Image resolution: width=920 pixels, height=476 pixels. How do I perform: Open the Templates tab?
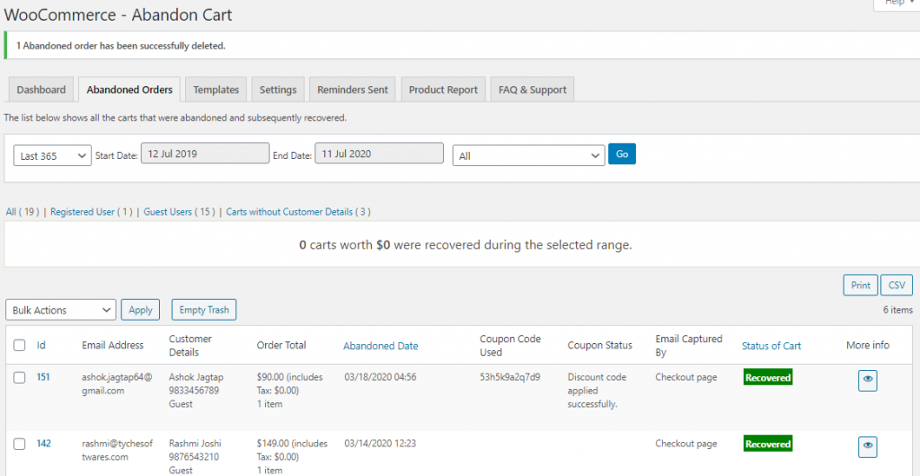click(216, 90)
